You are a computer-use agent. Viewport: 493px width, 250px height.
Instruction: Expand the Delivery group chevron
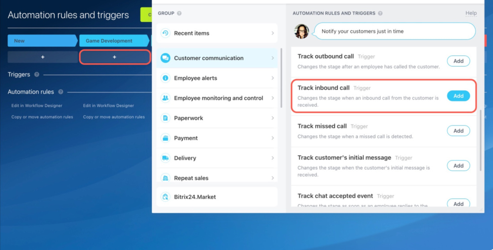273,158
